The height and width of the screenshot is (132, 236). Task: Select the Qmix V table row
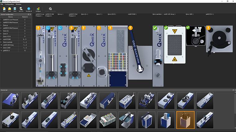tap(16, 34)
